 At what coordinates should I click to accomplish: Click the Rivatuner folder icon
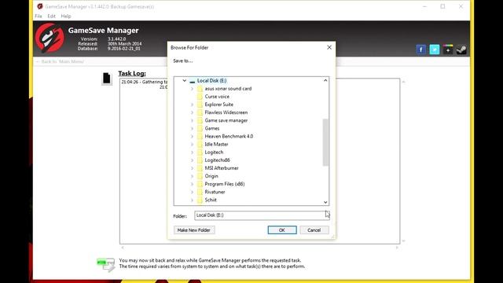(200, 192)
